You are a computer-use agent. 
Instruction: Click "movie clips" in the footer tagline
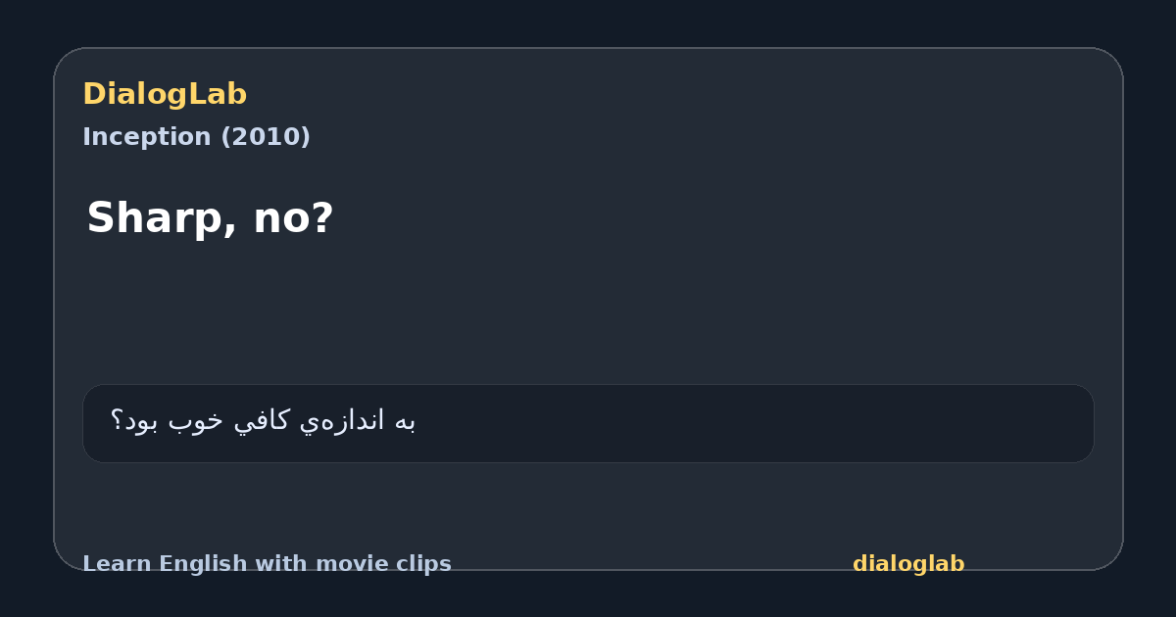click(380, 564)
